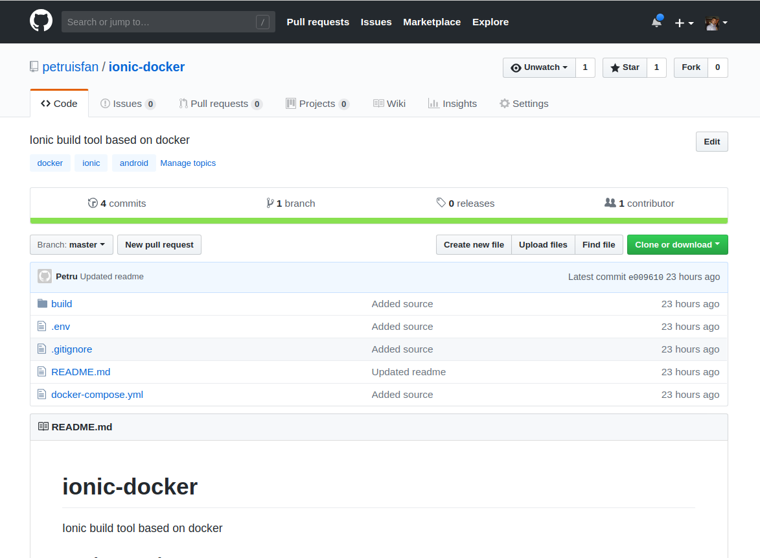The width and height of the screenshot is (760, 558).
Task: Open the repository Pull requests tab
Action: 220,104
